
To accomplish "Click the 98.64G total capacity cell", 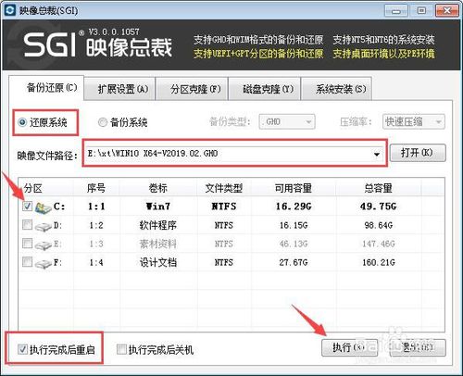I will 379,225.
